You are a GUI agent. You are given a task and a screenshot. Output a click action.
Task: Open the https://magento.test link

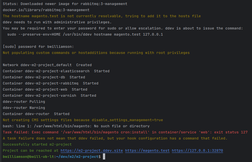pyautogui.click(x=147, y=151)
